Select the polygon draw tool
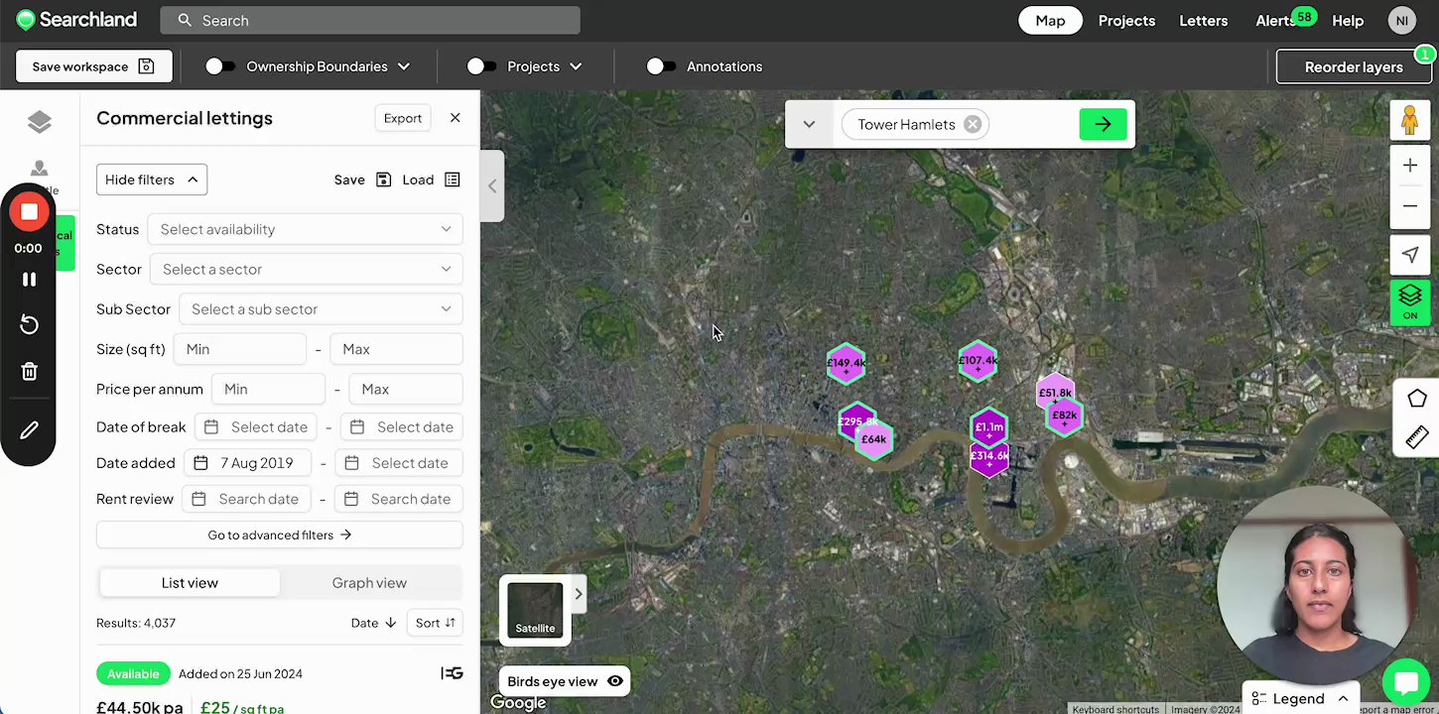The image size is (1439, 714). pyautogui.click(x=1416, y=399)
